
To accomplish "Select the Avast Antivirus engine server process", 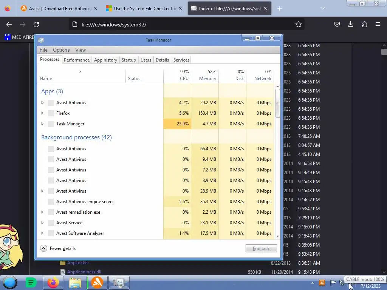I will (155, 202).
